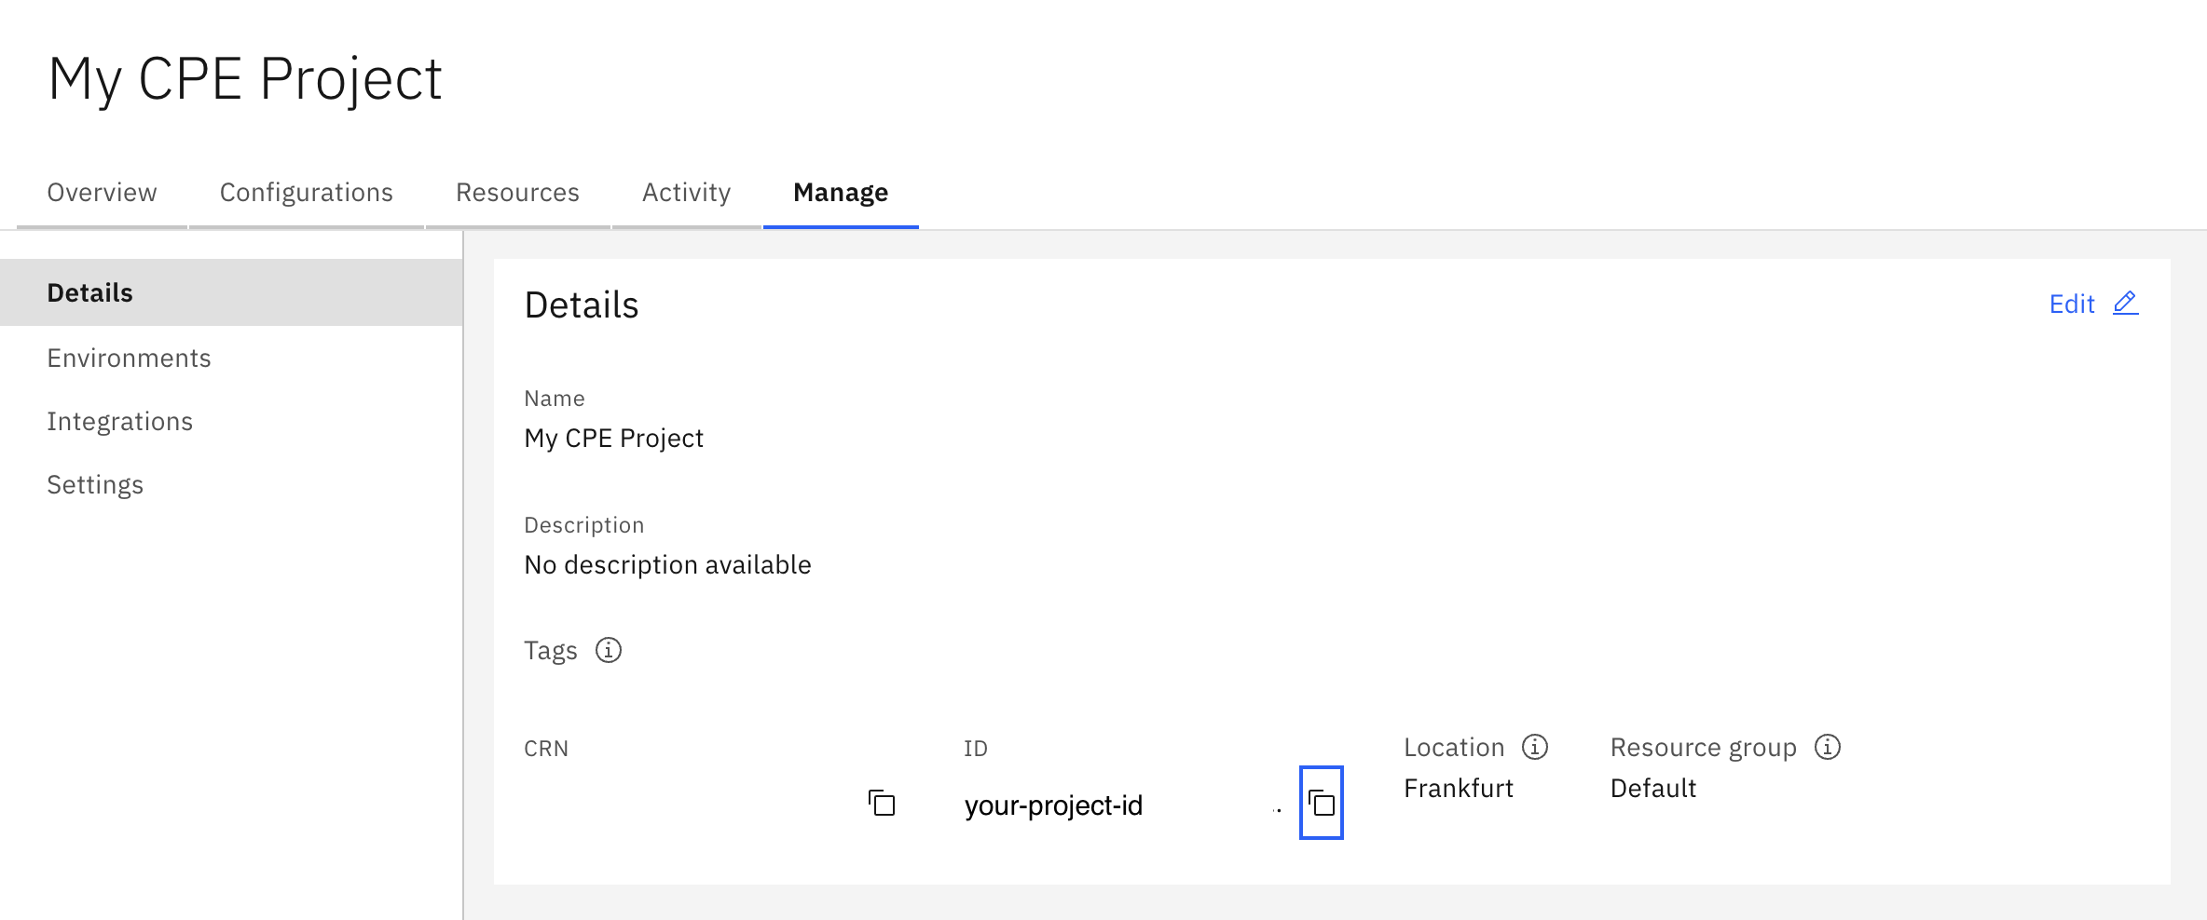Click the 'your-project-id' value

(x=1053, y=805)
